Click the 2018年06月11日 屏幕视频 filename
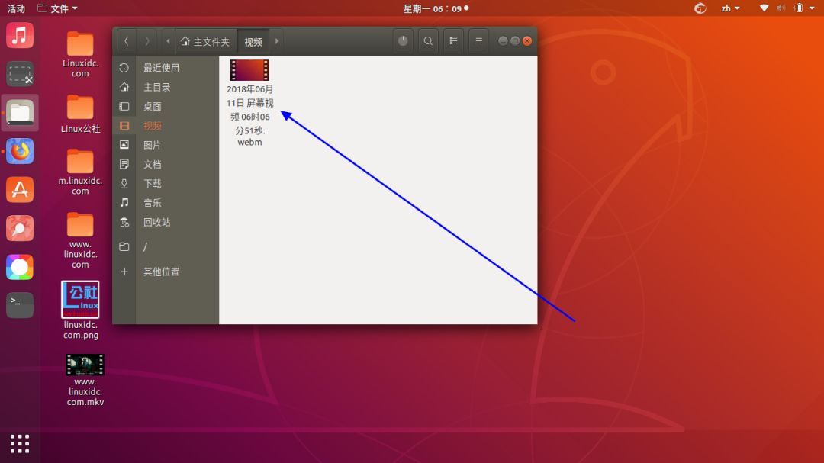Image resolution: width=824 pixels, height=463 pixels. tap(249, 116)
